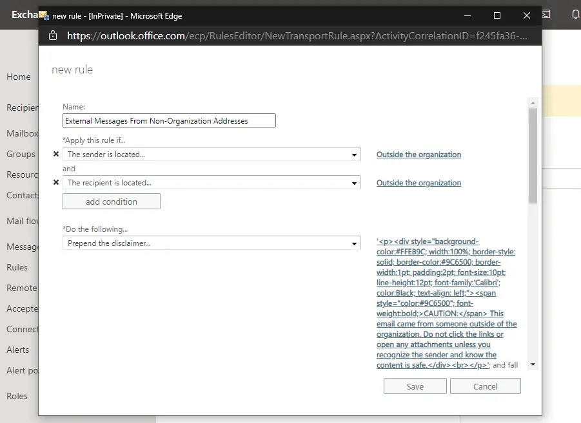Screen dimensions: 581x423
Task: Click the URL in the address bar
Action: pos(297,36)
